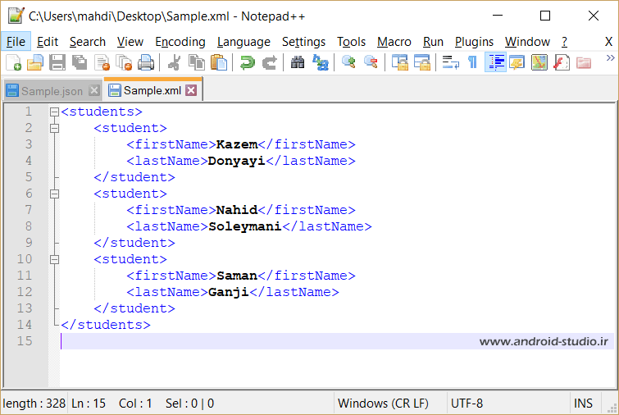
Task: Toggle the Word wrap icon
Action: click(450, 63)
